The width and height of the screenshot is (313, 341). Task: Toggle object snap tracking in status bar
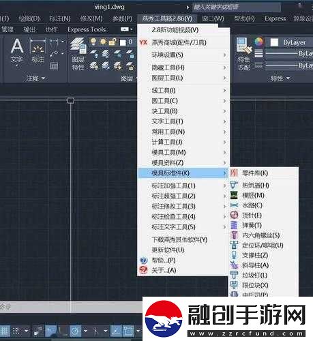pyautogui.click(x=116, y=331)
